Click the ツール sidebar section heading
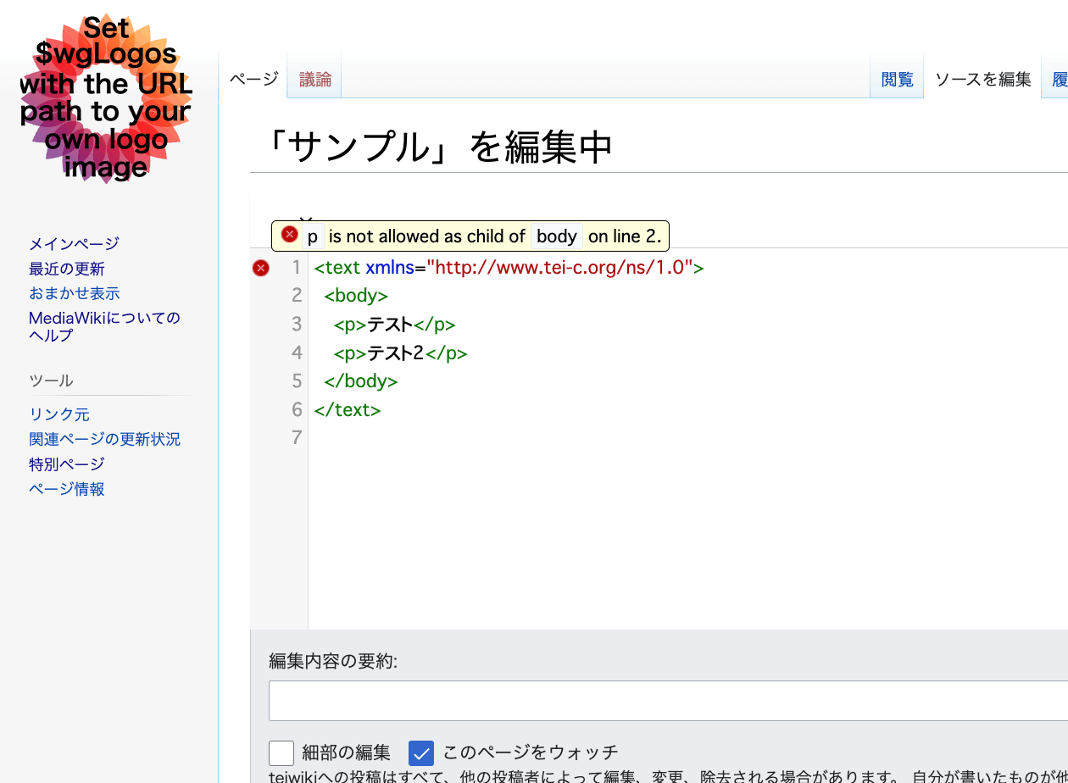 coord(51,380)
